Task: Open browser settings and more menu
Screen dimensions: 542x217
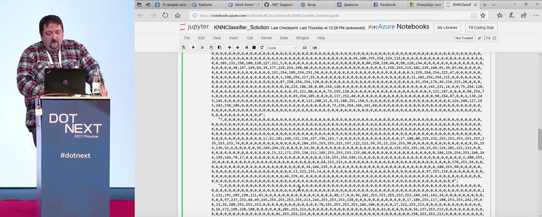Action: (x=536, y=15)
